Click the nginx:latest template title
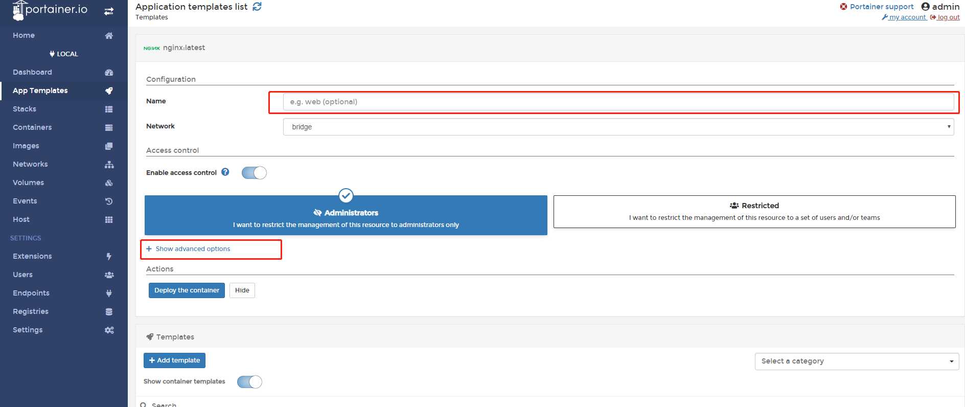 tap(184, 48)
